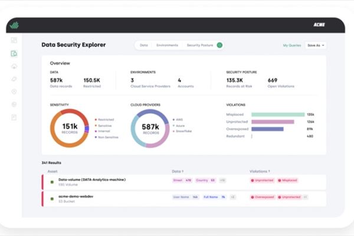Select the highlighted green explorer sidebar icon
The width and height of the screenshot is (354, 236).
[x=14, y=54]
